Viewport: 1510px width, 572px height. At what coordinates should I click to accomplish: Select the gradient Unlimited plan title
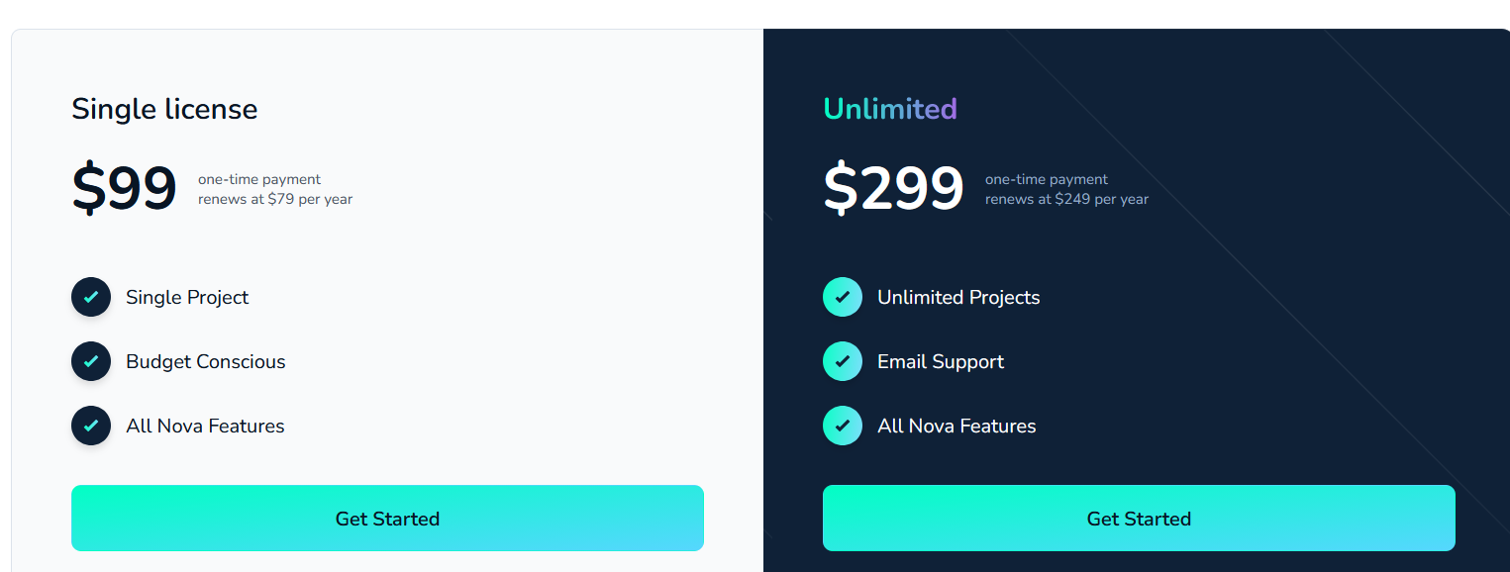tap(890, 109)
